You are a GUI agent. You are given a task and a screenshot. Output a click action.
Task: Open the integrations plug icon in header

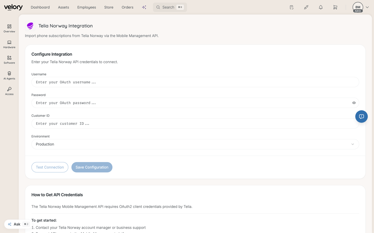tap(306, 7)
